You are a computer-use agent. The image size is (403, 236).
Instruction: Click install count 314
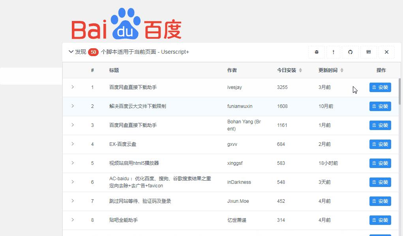pyautogui.click(x=281, y=220)
